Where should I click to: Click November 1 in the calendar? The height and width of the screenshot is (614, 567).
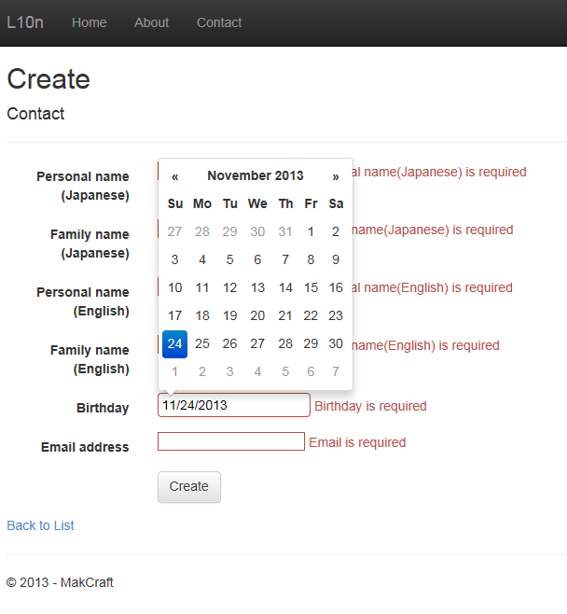(x=311, y=231)
